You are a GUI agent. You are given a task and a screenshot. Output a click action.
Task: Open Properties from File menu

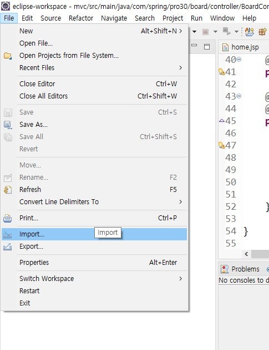click(x=94, y=263)
